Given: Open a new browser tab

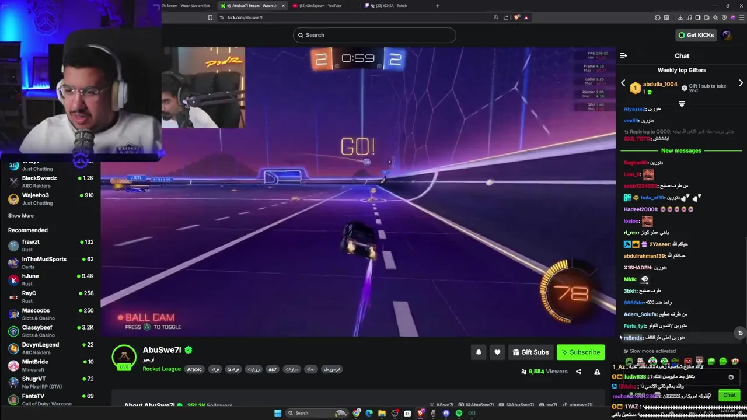Looking at the screenshot, I should pos(437,6).
